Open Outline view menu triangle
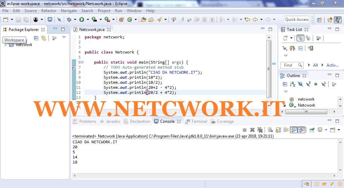 (x=285, y=92)
